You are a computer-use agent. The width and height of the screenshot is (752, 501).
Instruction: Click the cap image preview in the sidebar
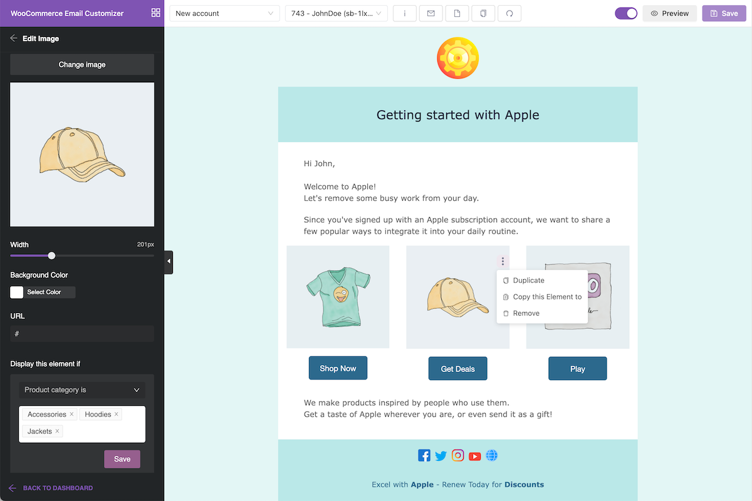pos(82,155)
